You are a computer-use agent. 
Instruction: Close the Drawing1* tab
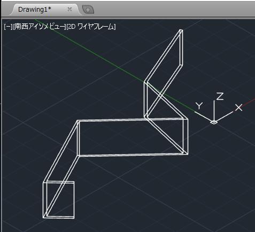click(x=69, y=9)
